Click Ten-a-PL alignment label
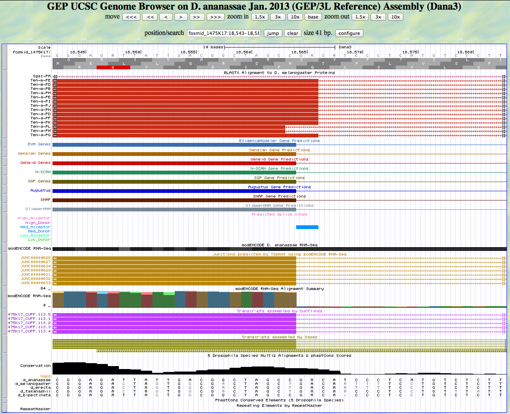Viewport: 510px width, 414px height. 40,127
